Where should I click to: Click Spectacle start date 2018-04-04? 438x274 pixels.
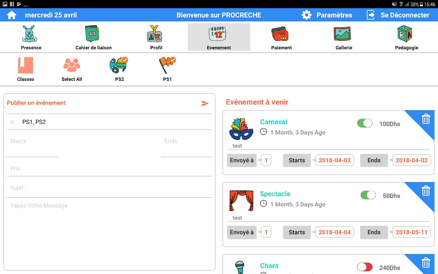(335, 232)
